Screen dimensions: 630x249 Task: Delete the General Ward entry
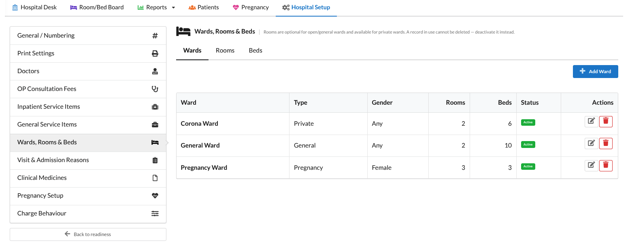coord(606,143)
